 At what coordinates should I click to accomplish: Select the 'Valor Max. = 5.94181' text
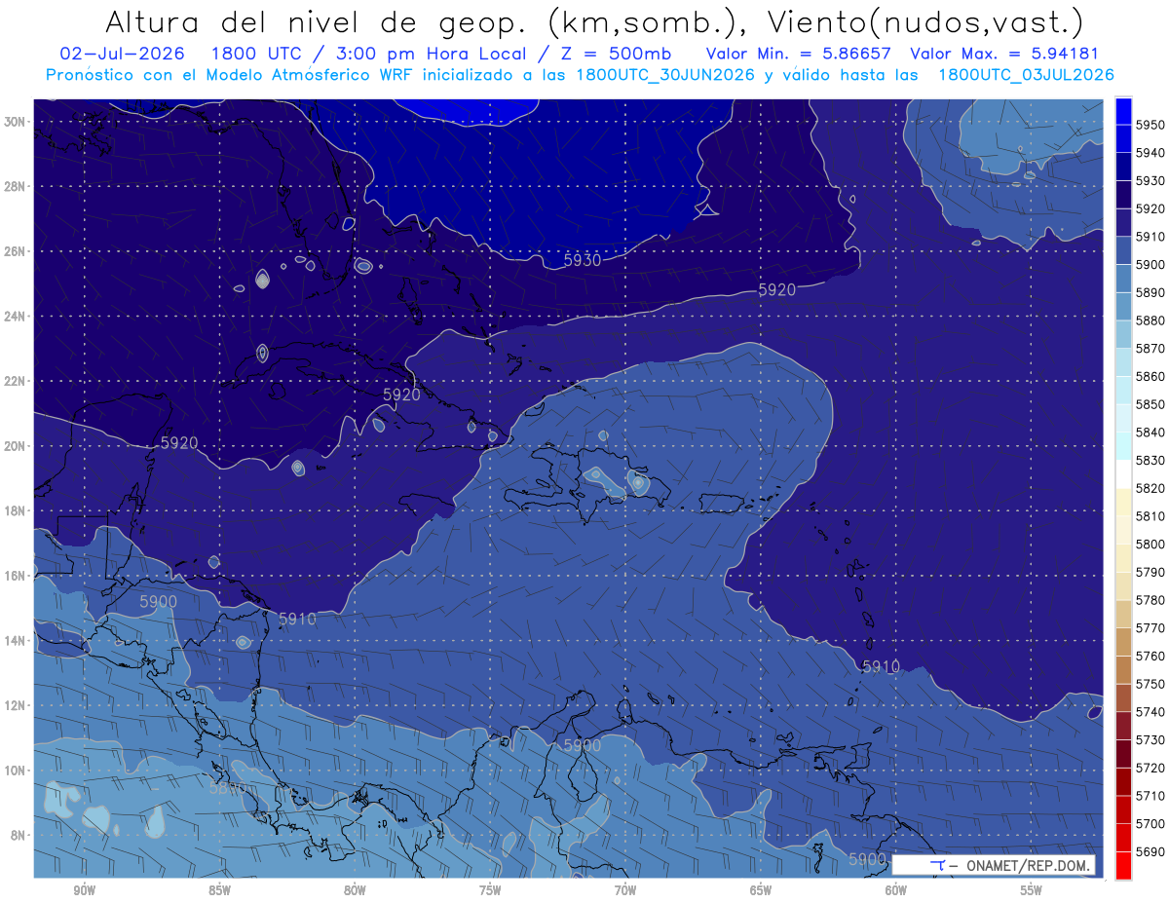[x=1005, y=54]
